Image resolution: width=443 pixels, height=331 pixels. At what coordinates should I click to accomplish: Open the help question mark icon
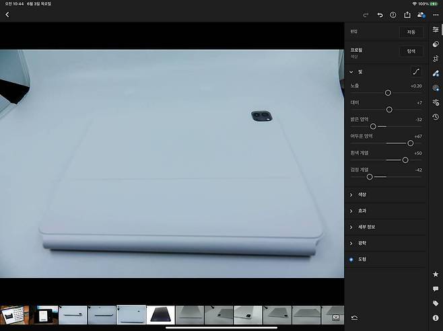tap(393, 14)
